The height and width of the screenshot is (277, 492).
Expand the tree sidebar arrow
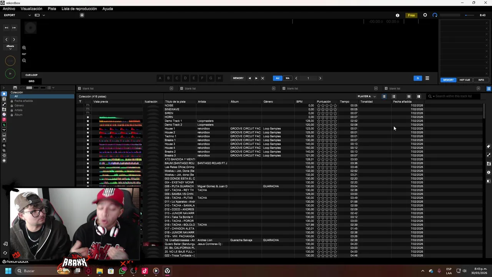point(3,88)
